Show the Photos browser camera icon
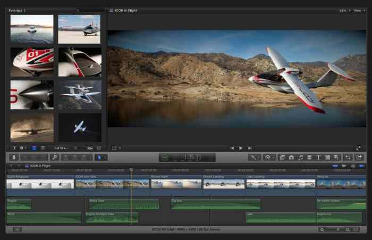The width and height of the screenshot is (372, 240). click(x=291, y=158)
